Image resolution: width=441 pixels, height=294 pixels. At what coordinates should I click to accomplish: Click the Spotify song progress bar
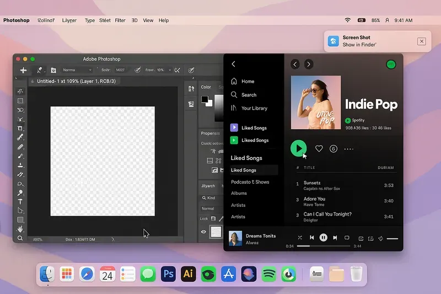click(x=324, y=246)
